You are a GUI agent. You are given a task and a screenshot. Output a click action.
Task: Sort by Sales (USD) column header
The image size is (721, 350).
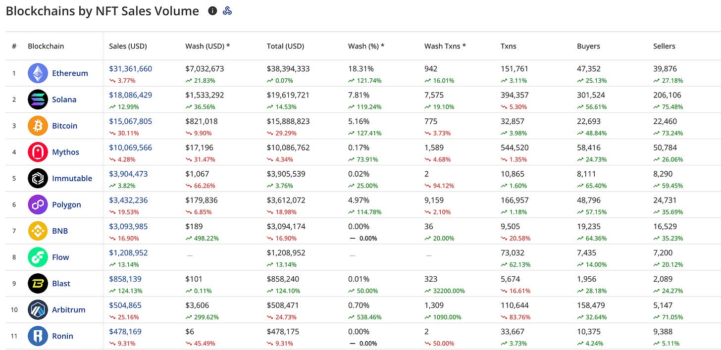[128, 46]
